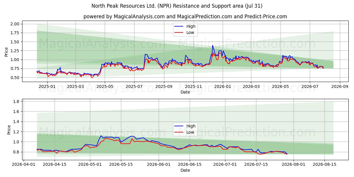Click the 2026-05 tick label on top x-axis

coord(281,87)
